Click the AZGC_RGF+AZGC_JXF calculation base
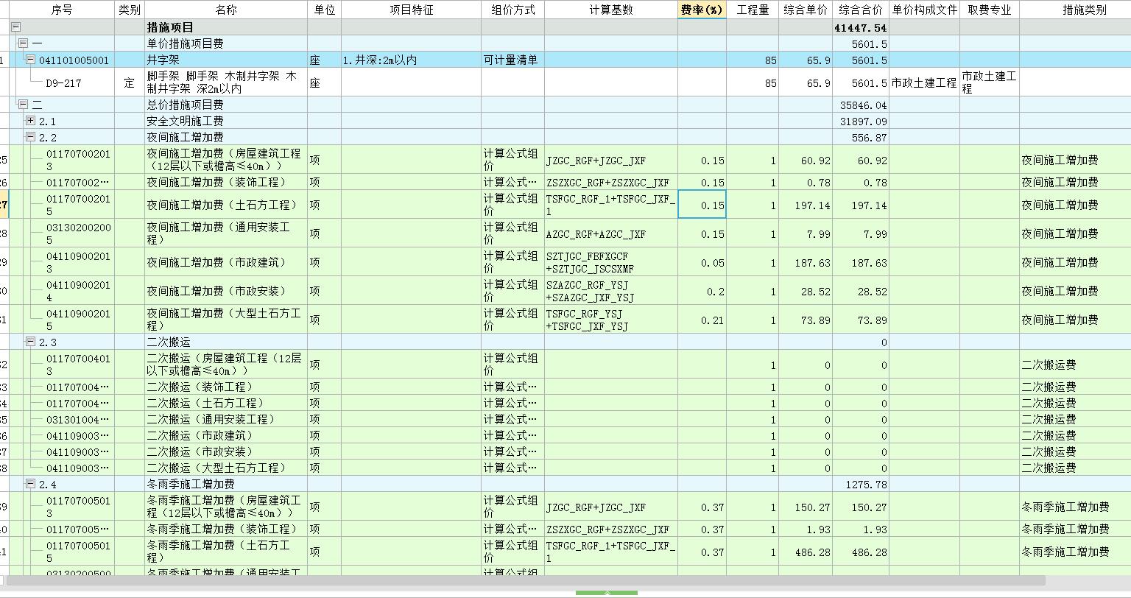This screenshot has width=1131, height=598. click(610, 233)
